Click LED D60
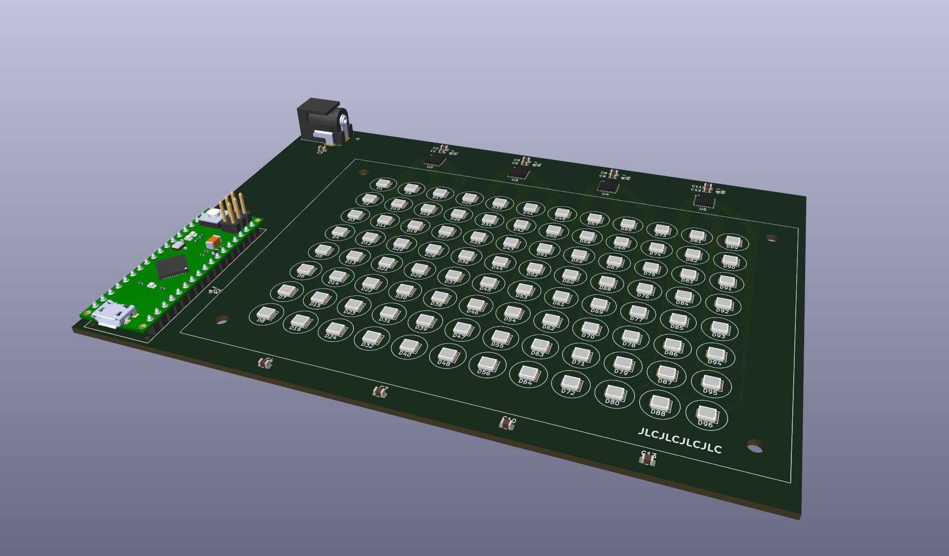 [570, 275]
